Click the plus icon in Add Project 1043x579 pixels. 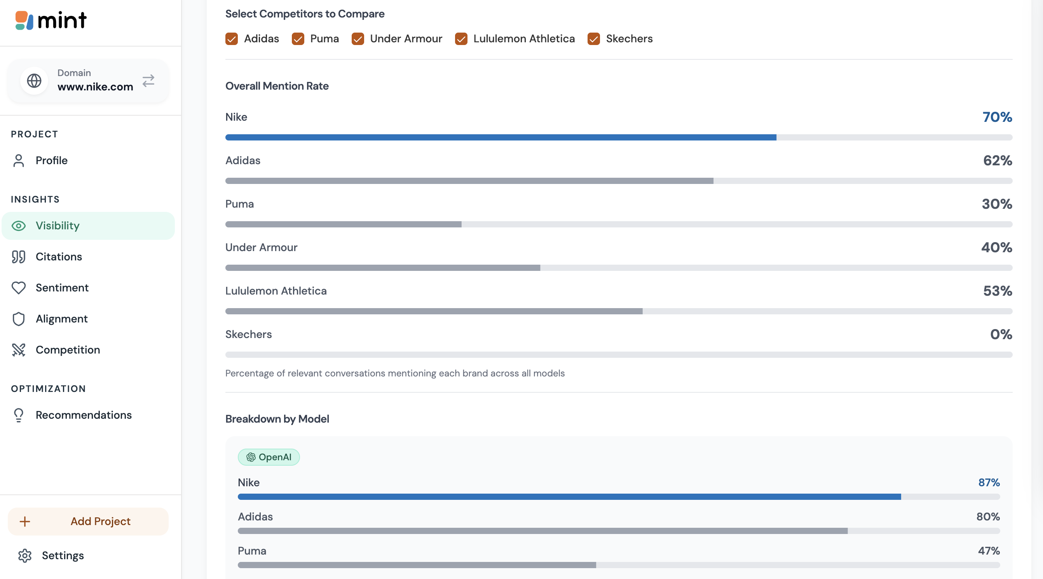(x=25, y=522)
